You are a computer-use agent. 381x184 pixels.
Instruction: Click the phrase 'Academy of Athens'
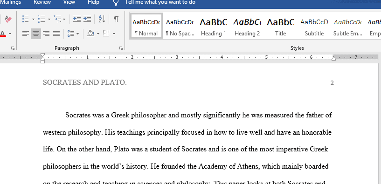pyautogui.click(x=229, y=166)
